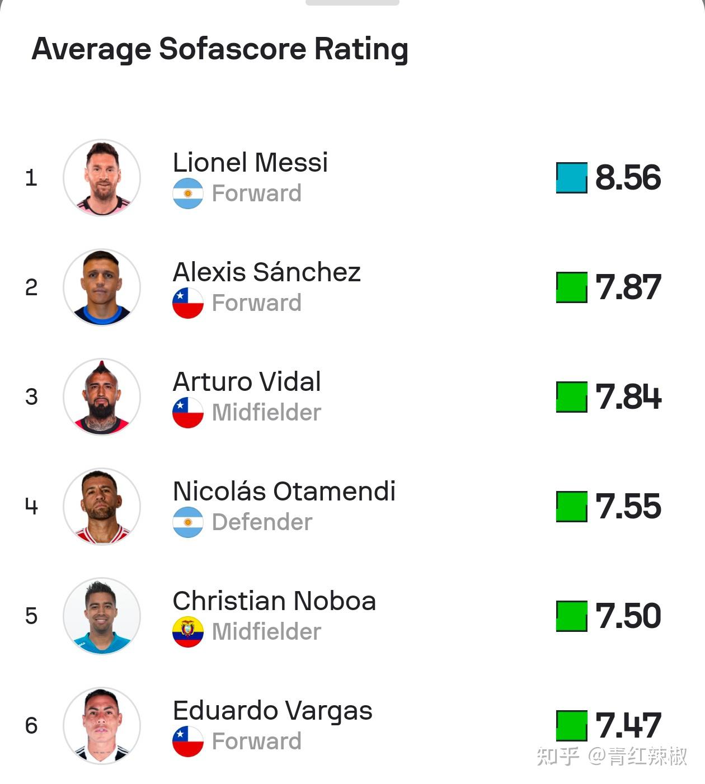The image size is (705, 784).
Task: Tap the Argentina flag next to Defender
Action: [188, 522]
